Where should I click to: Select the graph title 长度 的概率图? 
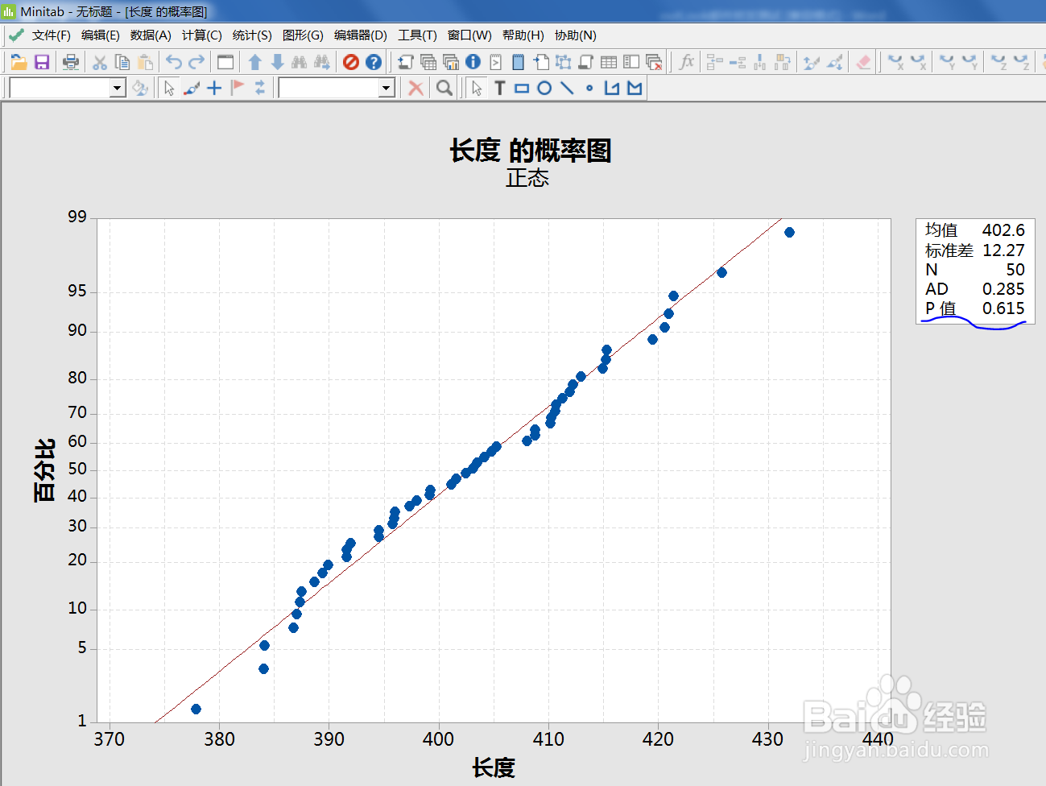531,151
